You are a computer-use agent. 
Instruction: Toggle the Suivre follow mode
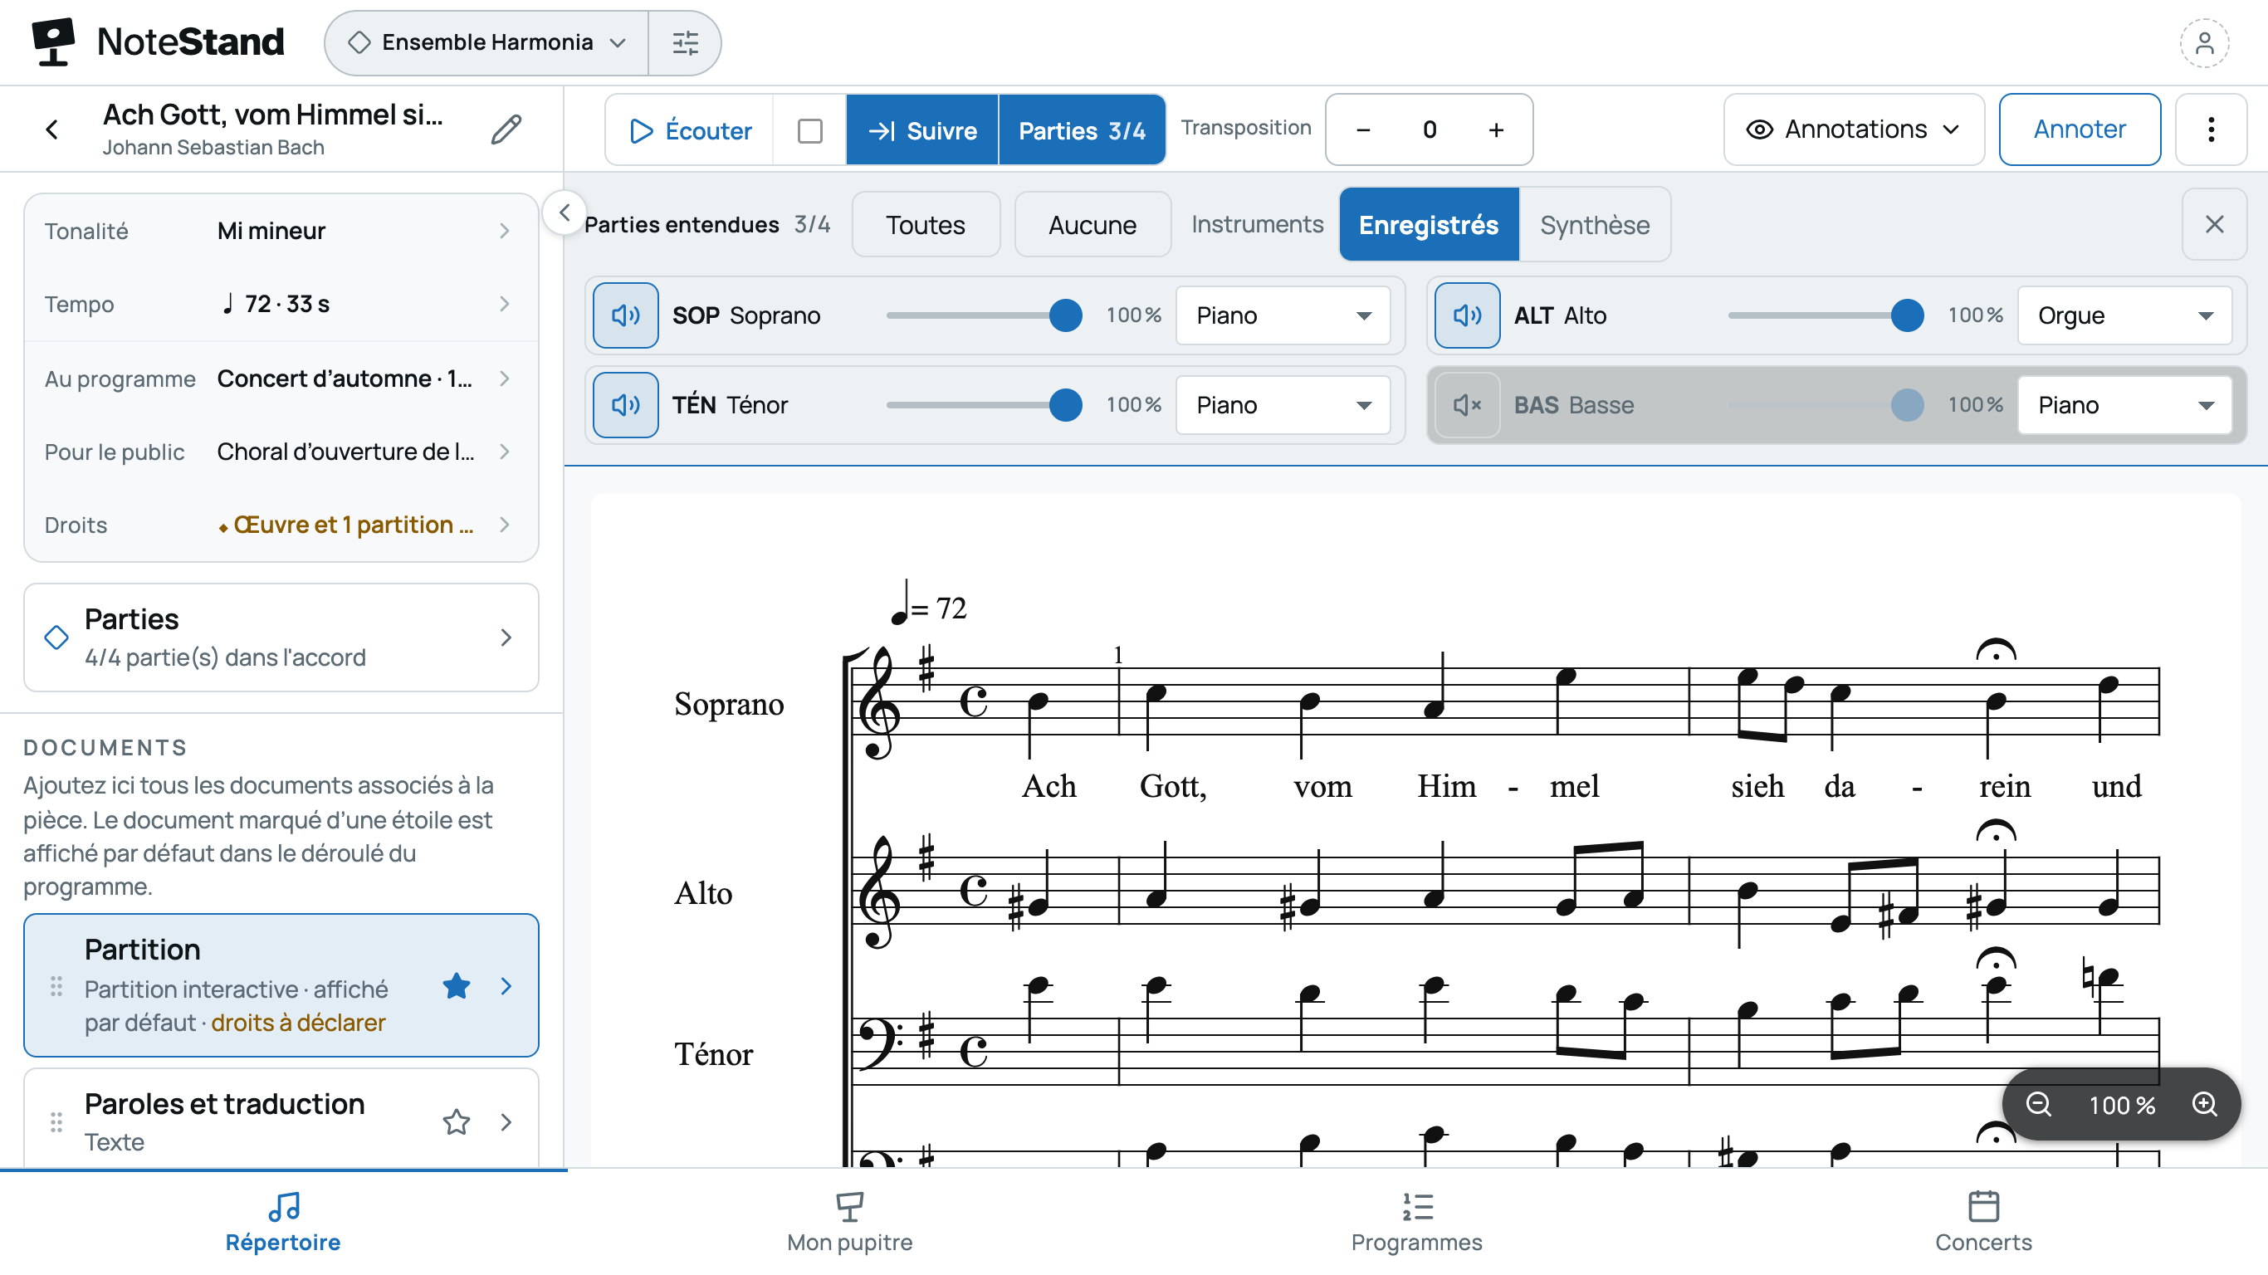coord(921,130)
